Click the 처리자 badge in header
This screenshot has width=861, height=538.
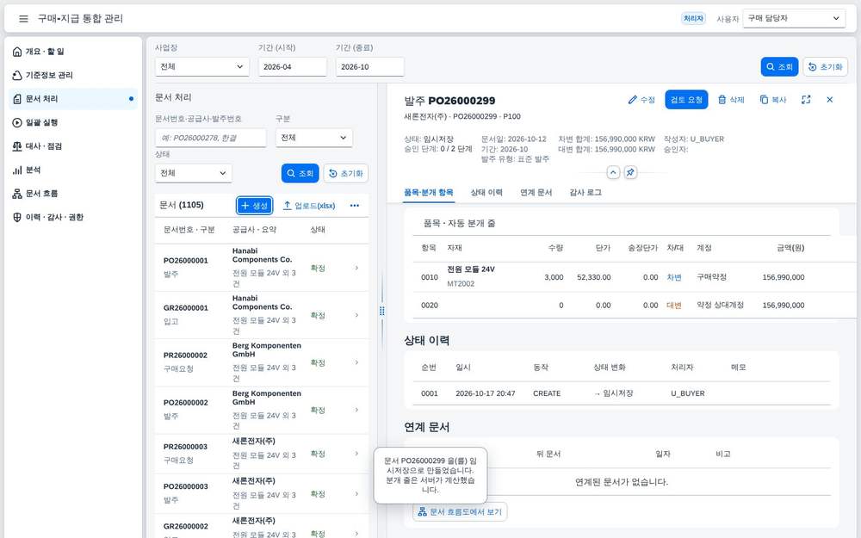pos(693,18)
